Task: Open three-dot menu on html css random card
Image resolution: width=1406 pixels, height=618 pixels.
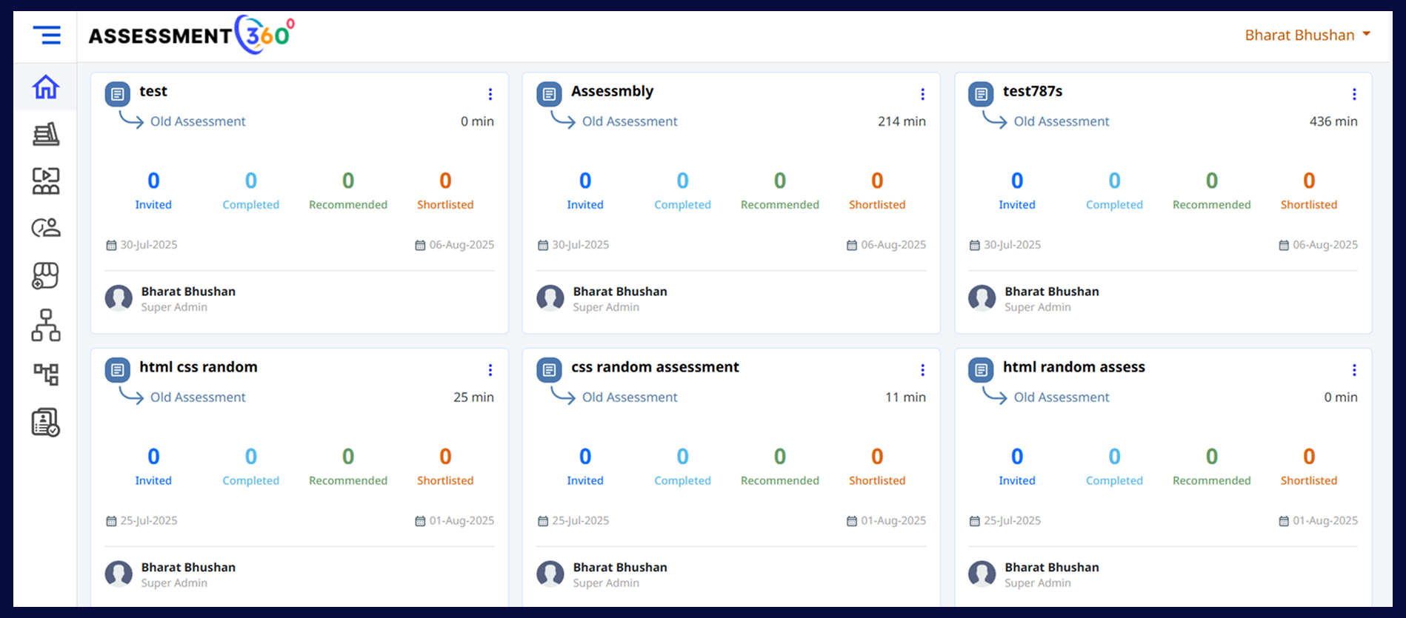Action: [x=490, y=370]
